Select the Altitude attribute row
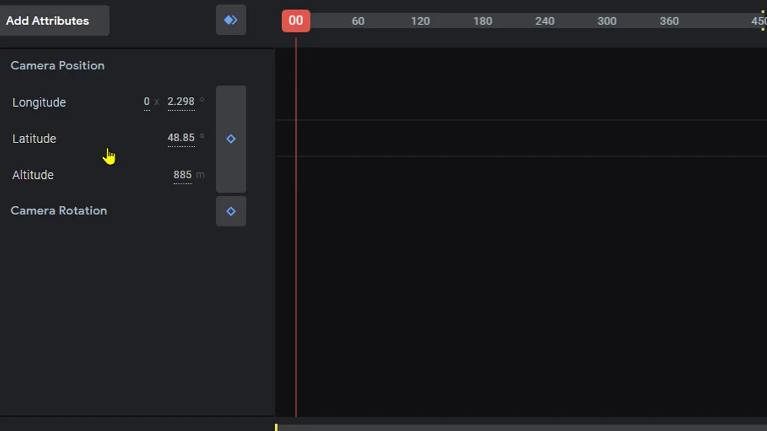 108,175
